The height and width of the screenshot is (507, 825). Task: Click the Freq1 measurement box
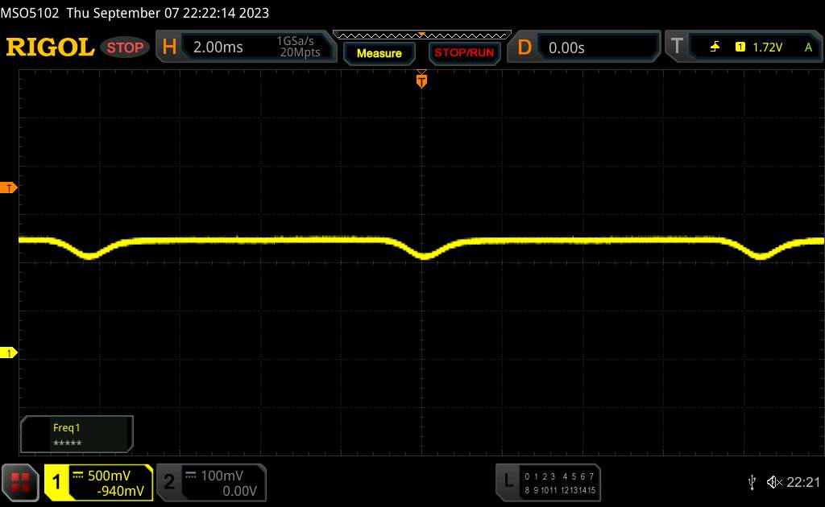(77, 434)
